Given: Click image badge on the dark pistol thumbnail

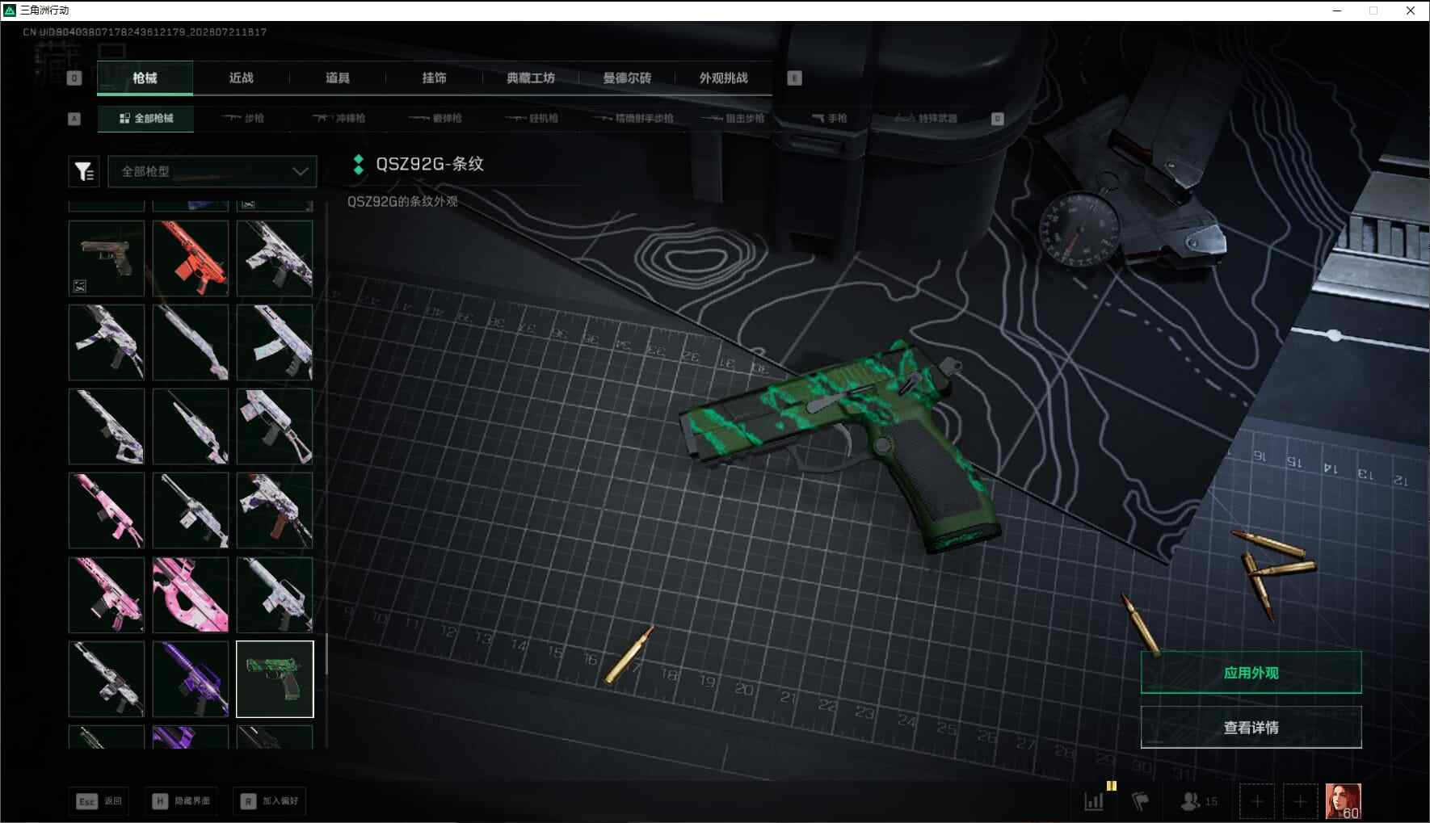Looking at the screenshot, I should pos(80,285).
